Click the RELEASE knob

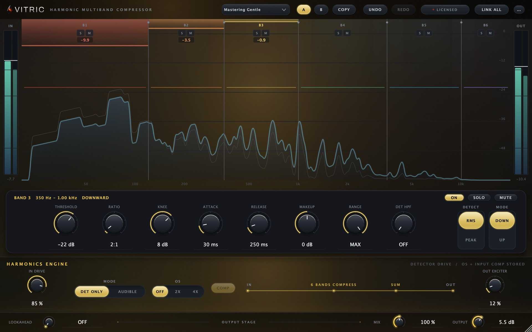coord(259,223)
